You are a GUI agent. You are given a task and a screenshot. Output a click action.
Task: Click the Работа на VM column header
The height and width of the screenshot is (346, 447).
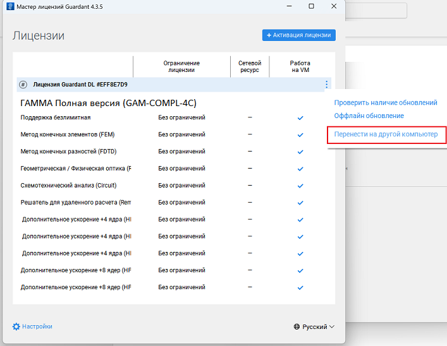click(x=300, y=66)
